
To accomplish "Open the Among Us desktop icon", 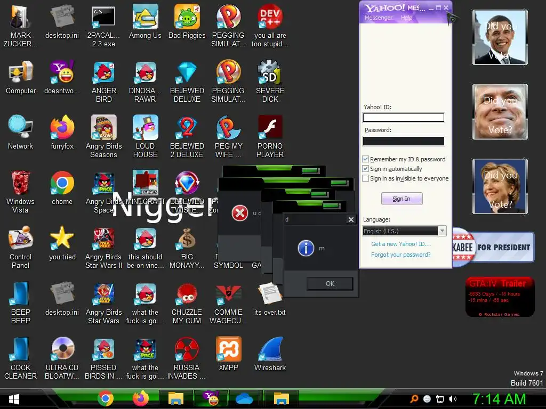I will click(145, 22).
